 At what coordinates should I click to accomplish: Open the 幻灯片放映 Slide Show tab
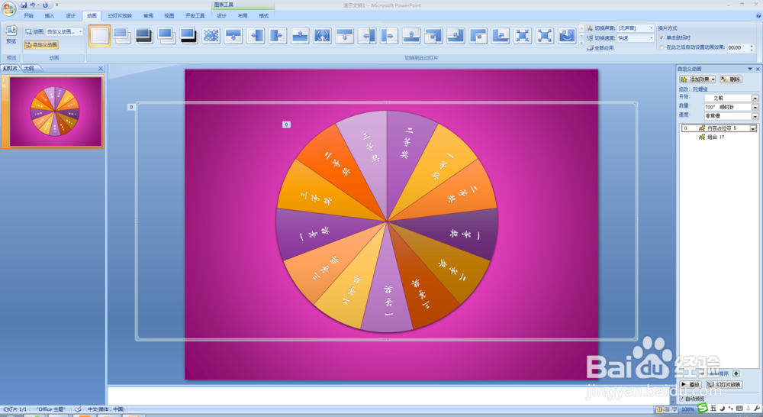coord(120,15)
